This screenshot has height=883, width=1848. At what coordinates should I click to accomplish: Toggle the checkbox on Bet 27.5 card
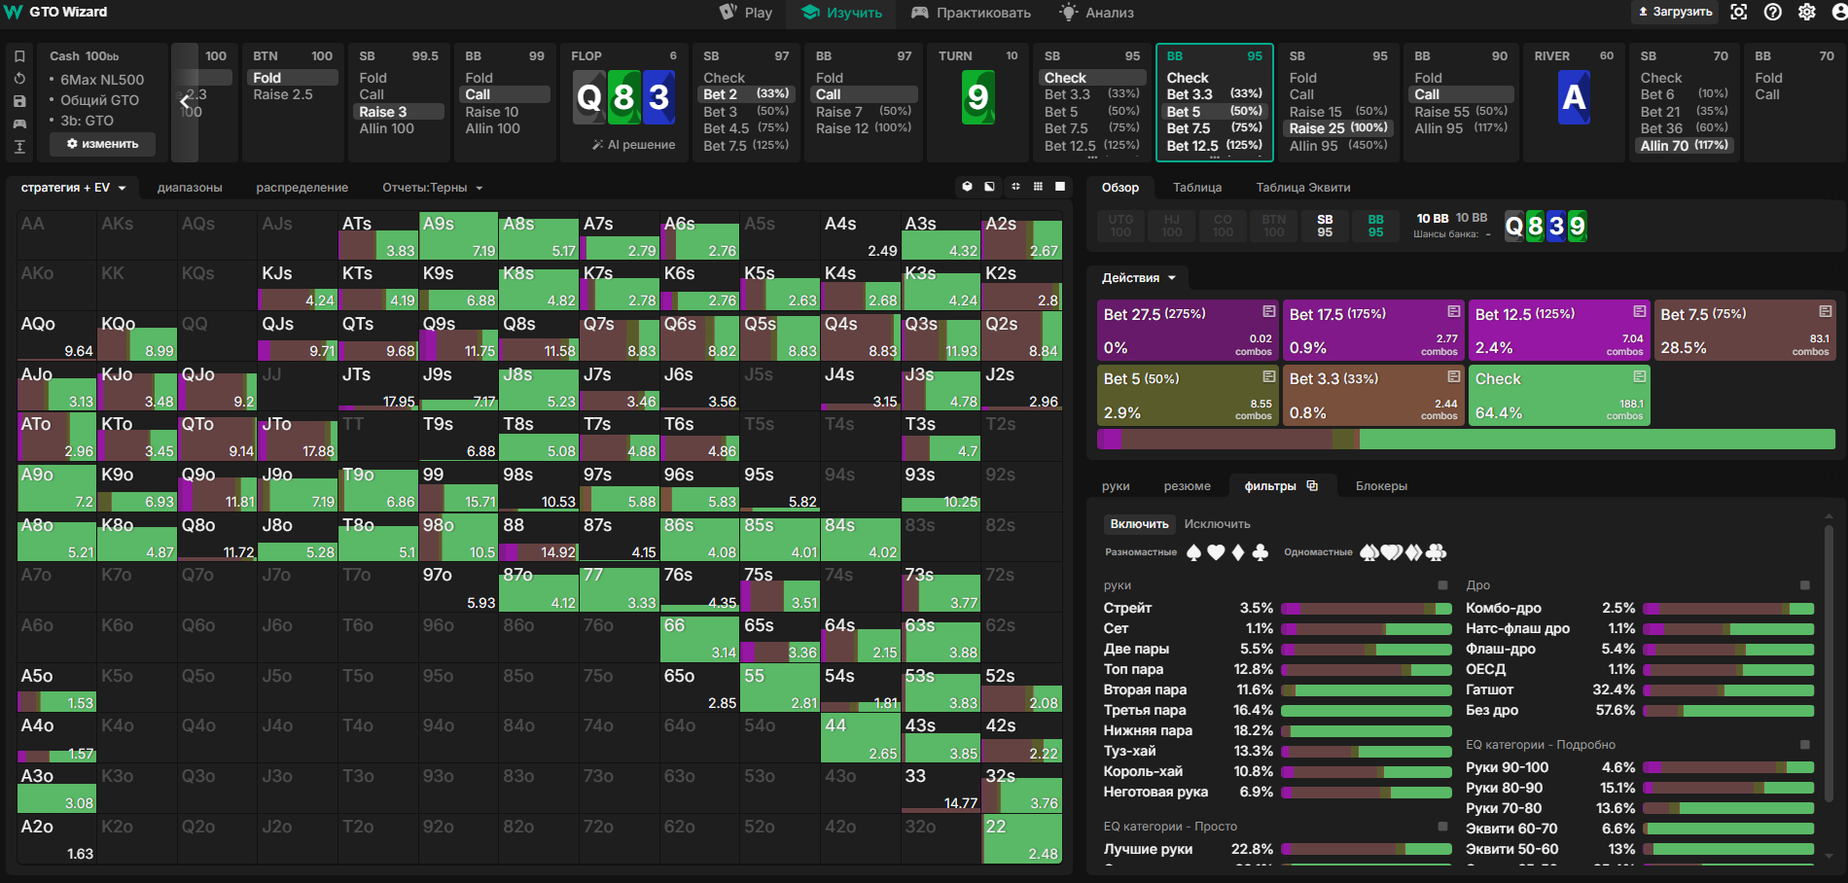pyautogui.click(x=1268, y=311)
